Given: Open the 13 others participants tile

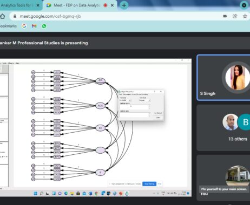Looking at the screenshot, I should [x=223, y=128].
